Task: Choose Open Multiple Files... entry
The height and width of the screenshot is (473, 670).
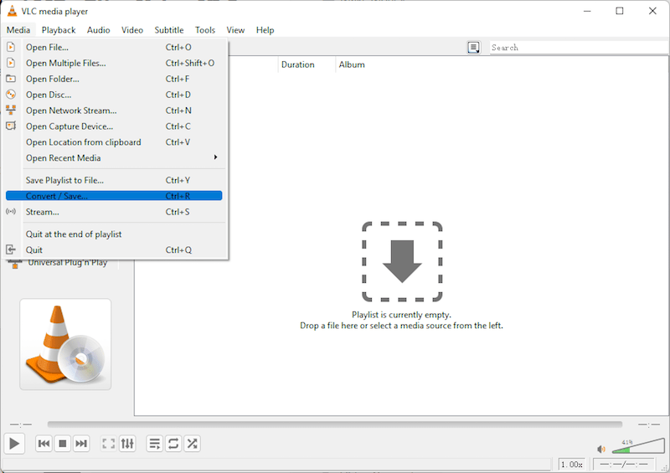Action: (114, 63)
